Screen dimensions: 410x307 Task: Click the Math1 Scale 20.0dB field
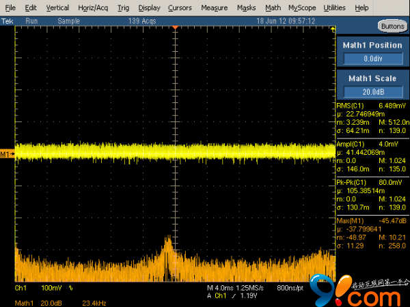(x=372, y=92)
